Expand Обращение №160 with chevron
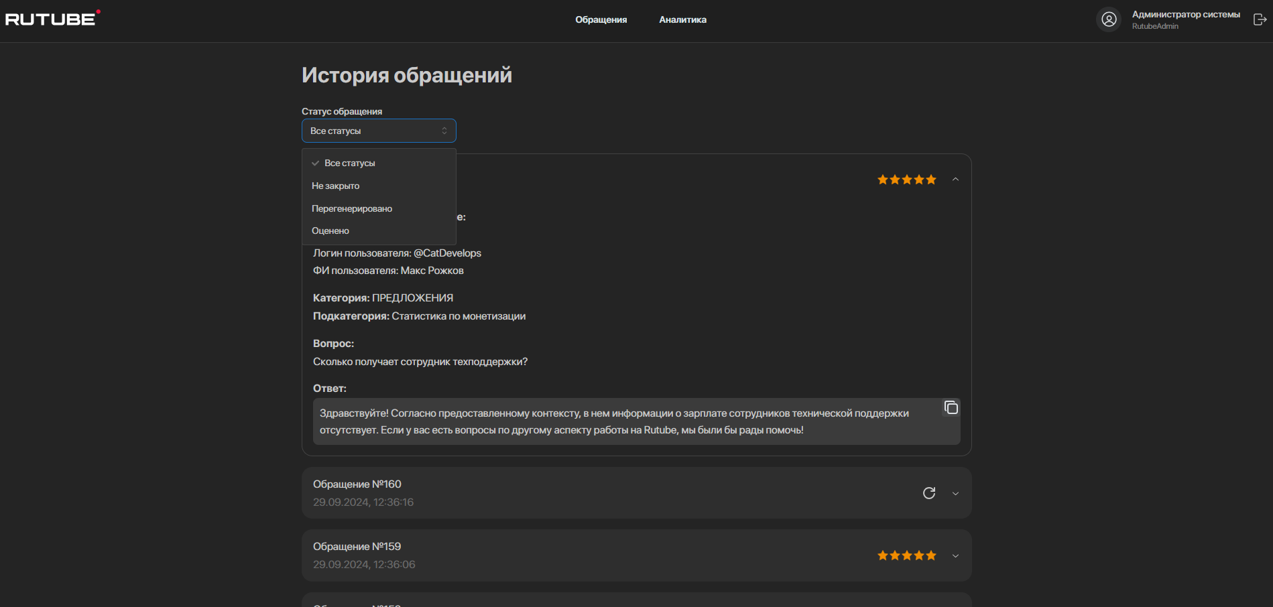 tap(955, 494)
